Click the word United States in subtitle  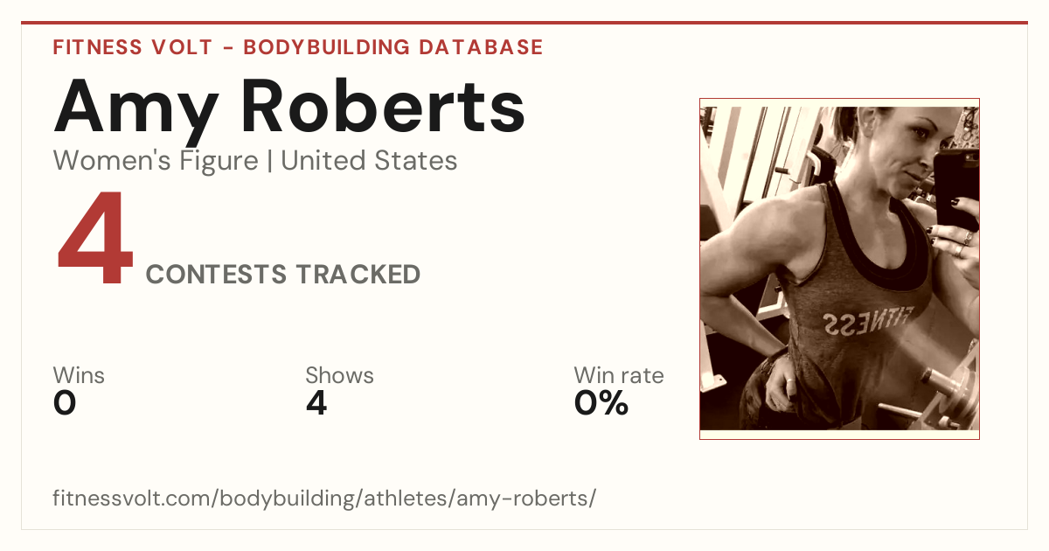(369, 161)
